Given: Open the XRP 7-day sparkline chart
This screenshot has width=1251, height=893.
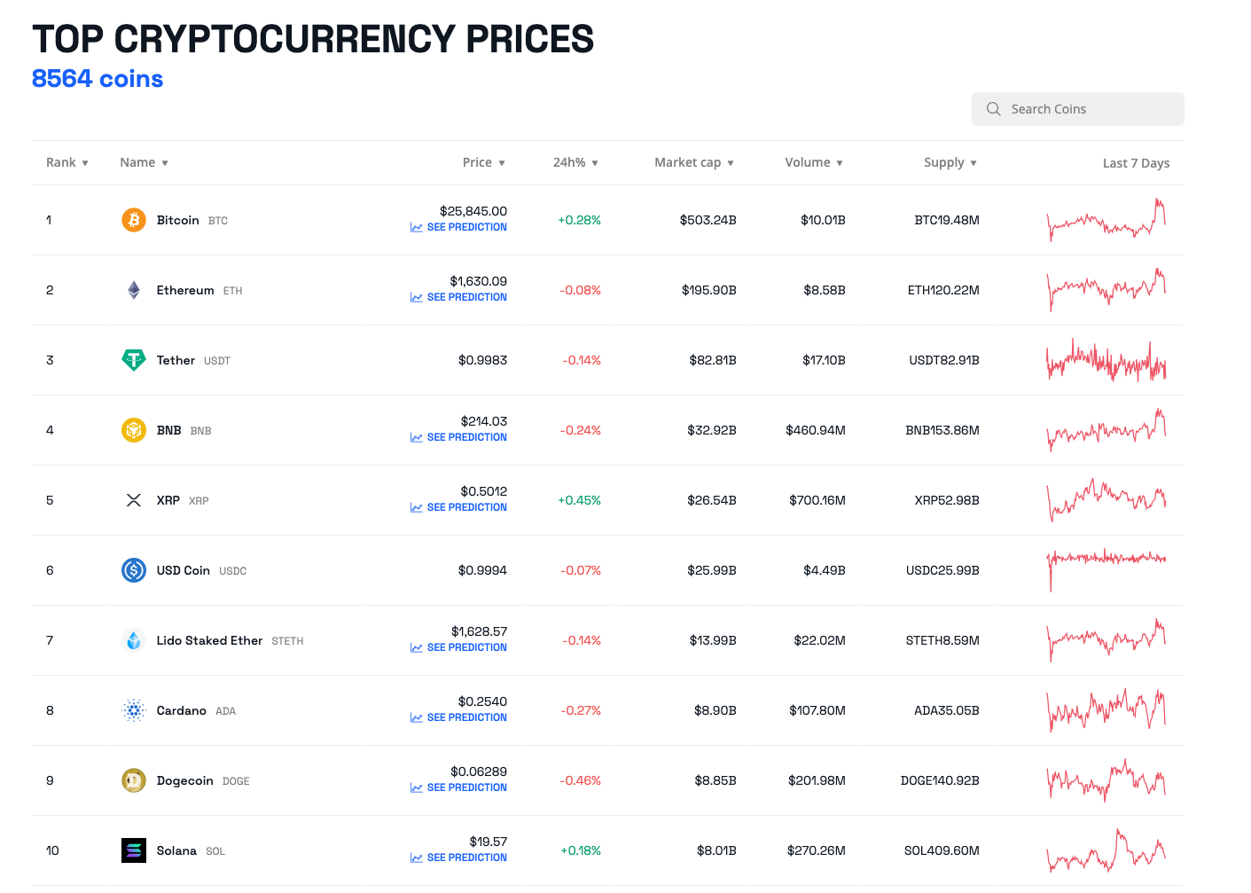Looking at the screenshot, I should click(1106, 500).
